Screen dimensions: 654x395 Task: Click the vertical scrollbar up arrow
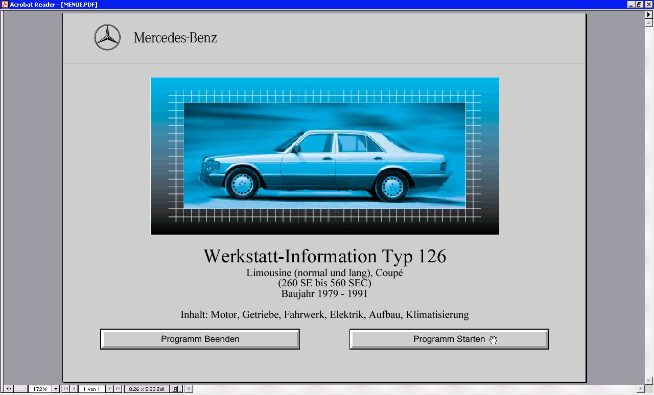point(649,23)
